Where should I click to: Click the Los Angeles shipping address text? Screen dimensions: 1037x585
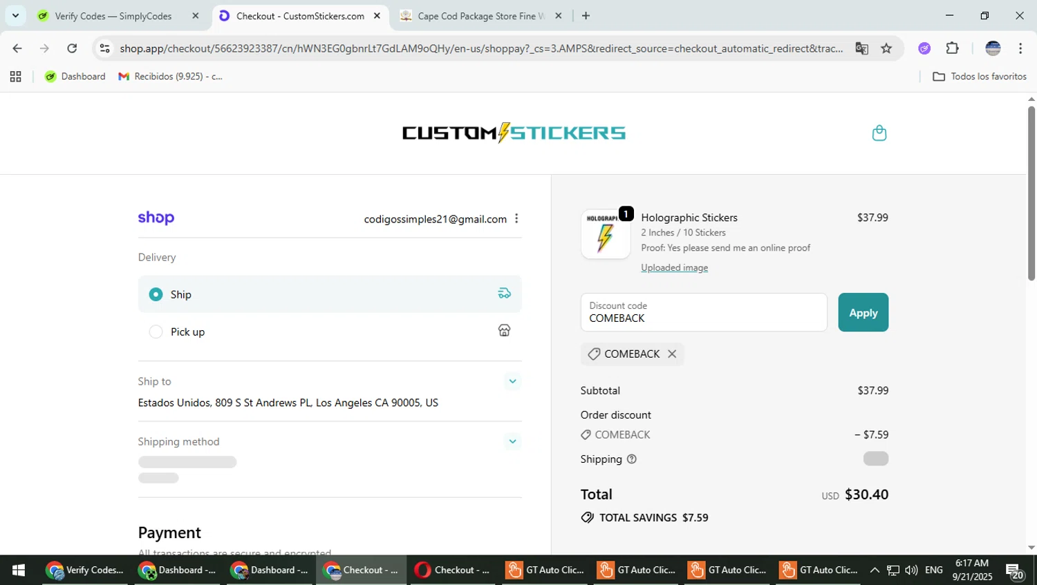tap(288, 403)
